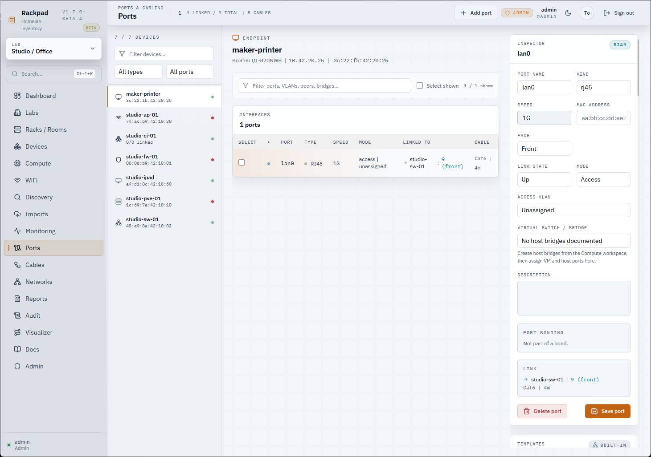This screenshot has width=651, height=457.
Task: Click the Cat6 cable cell
Action: pos(483,163)
